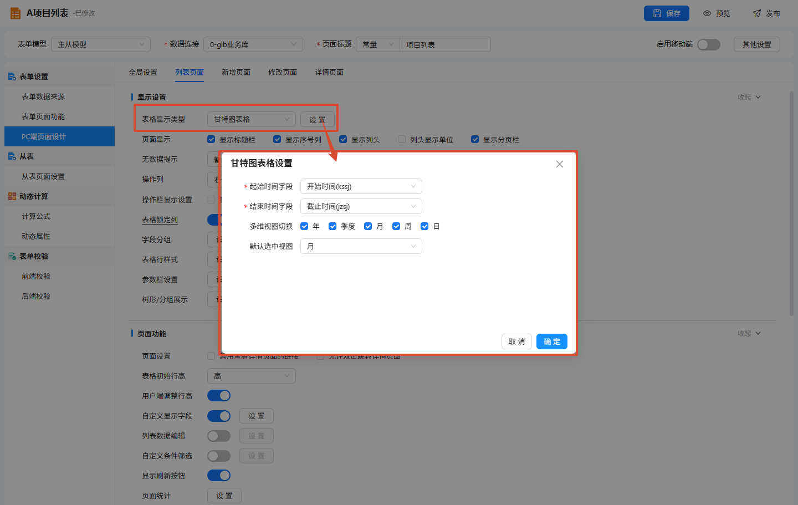Image resolution: width=798 pixels, height=505 pixels.
Task: Toggle the 季度 view checkbox
Action: (332, 226)
